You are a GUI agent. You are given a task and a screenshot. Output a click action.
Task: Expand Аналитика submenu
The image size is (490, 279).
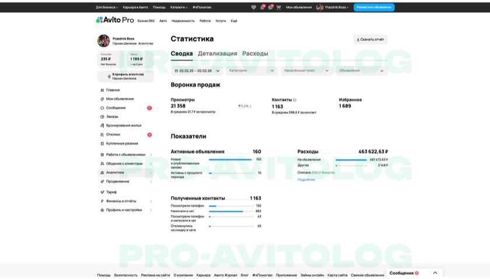(150, 172)
